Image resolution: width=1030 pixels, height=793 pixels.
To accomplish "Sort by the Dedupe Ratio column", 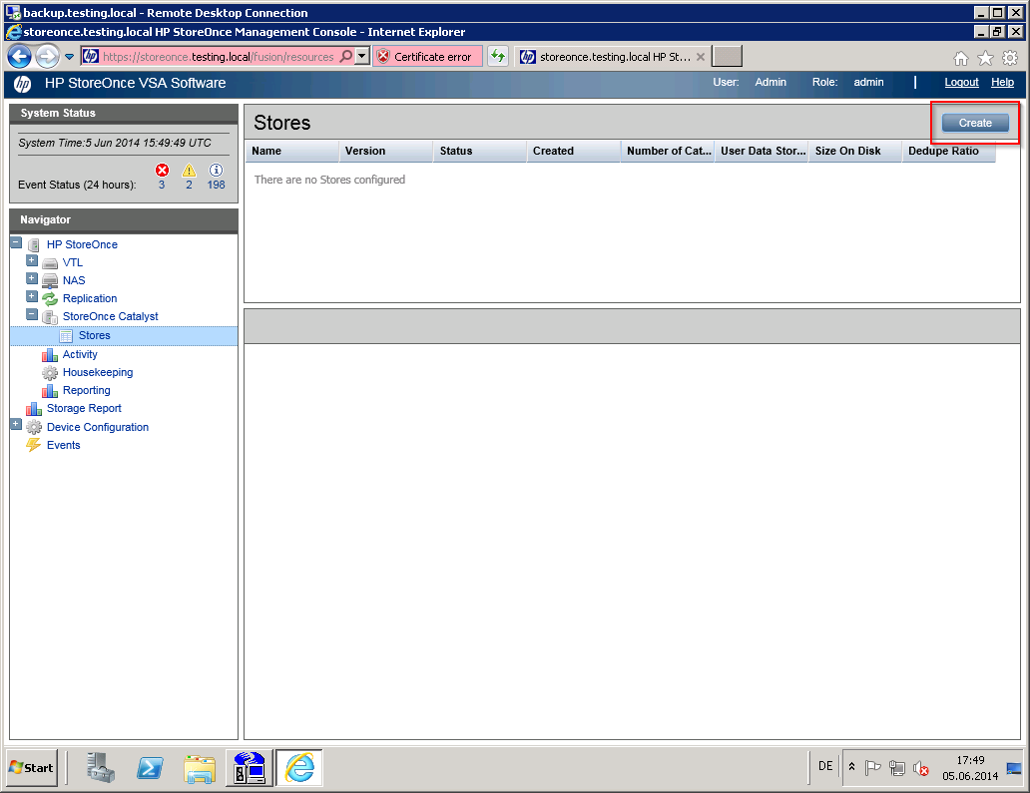I will [949, 151].
